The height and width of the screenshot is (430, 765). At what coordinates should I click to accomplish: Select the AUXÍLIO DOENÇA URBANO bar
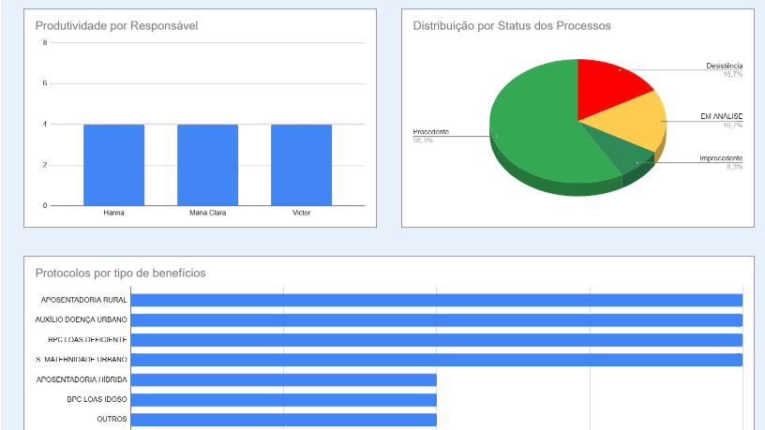436,319
